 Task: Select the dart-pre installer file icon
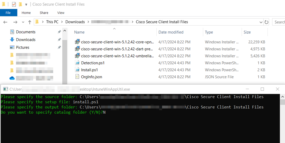[77, 49]
